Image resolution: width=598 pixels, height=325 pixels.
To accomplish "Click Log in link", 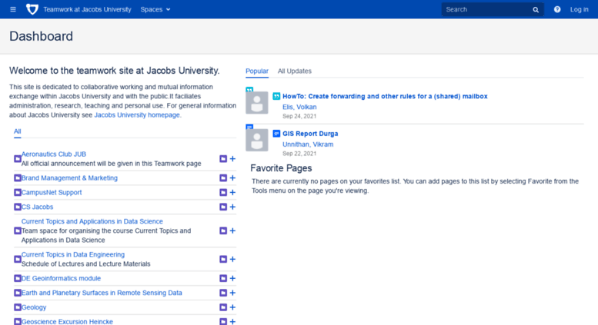I will click(579, 9).
